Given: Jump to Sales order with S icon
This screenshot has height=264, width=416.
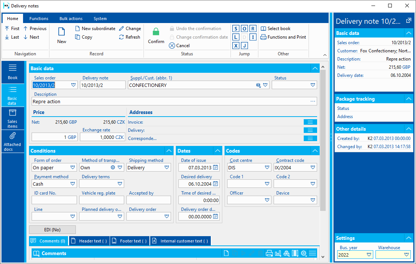Looking at the screenshot, I should [x=236, y=29].
